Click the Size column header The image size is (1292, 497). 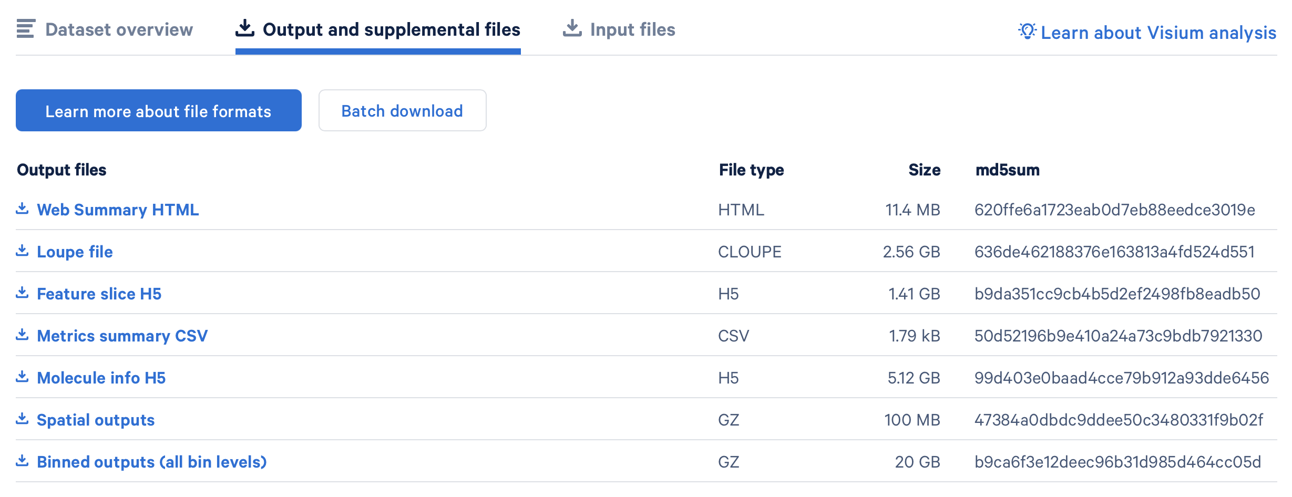pyautogui.click(x=925, y=170)
